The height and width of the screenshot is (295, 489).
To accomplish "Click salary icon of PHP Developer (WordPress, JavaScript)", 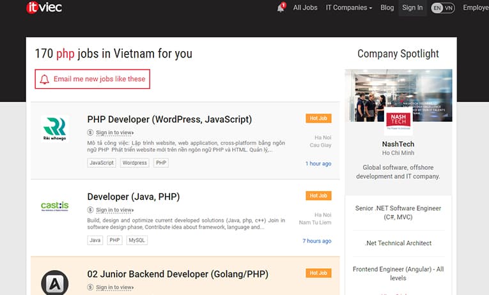I will pyautogui.click(x=90, y=133).
